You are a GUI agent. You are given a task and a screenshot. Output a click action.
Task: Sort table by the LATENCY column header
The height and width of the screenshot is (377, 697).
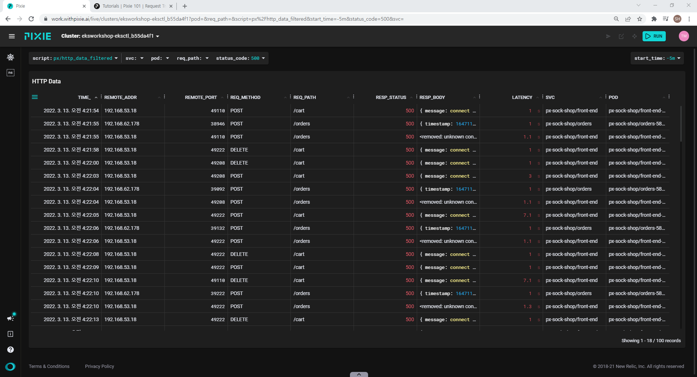tap(522, 98)
